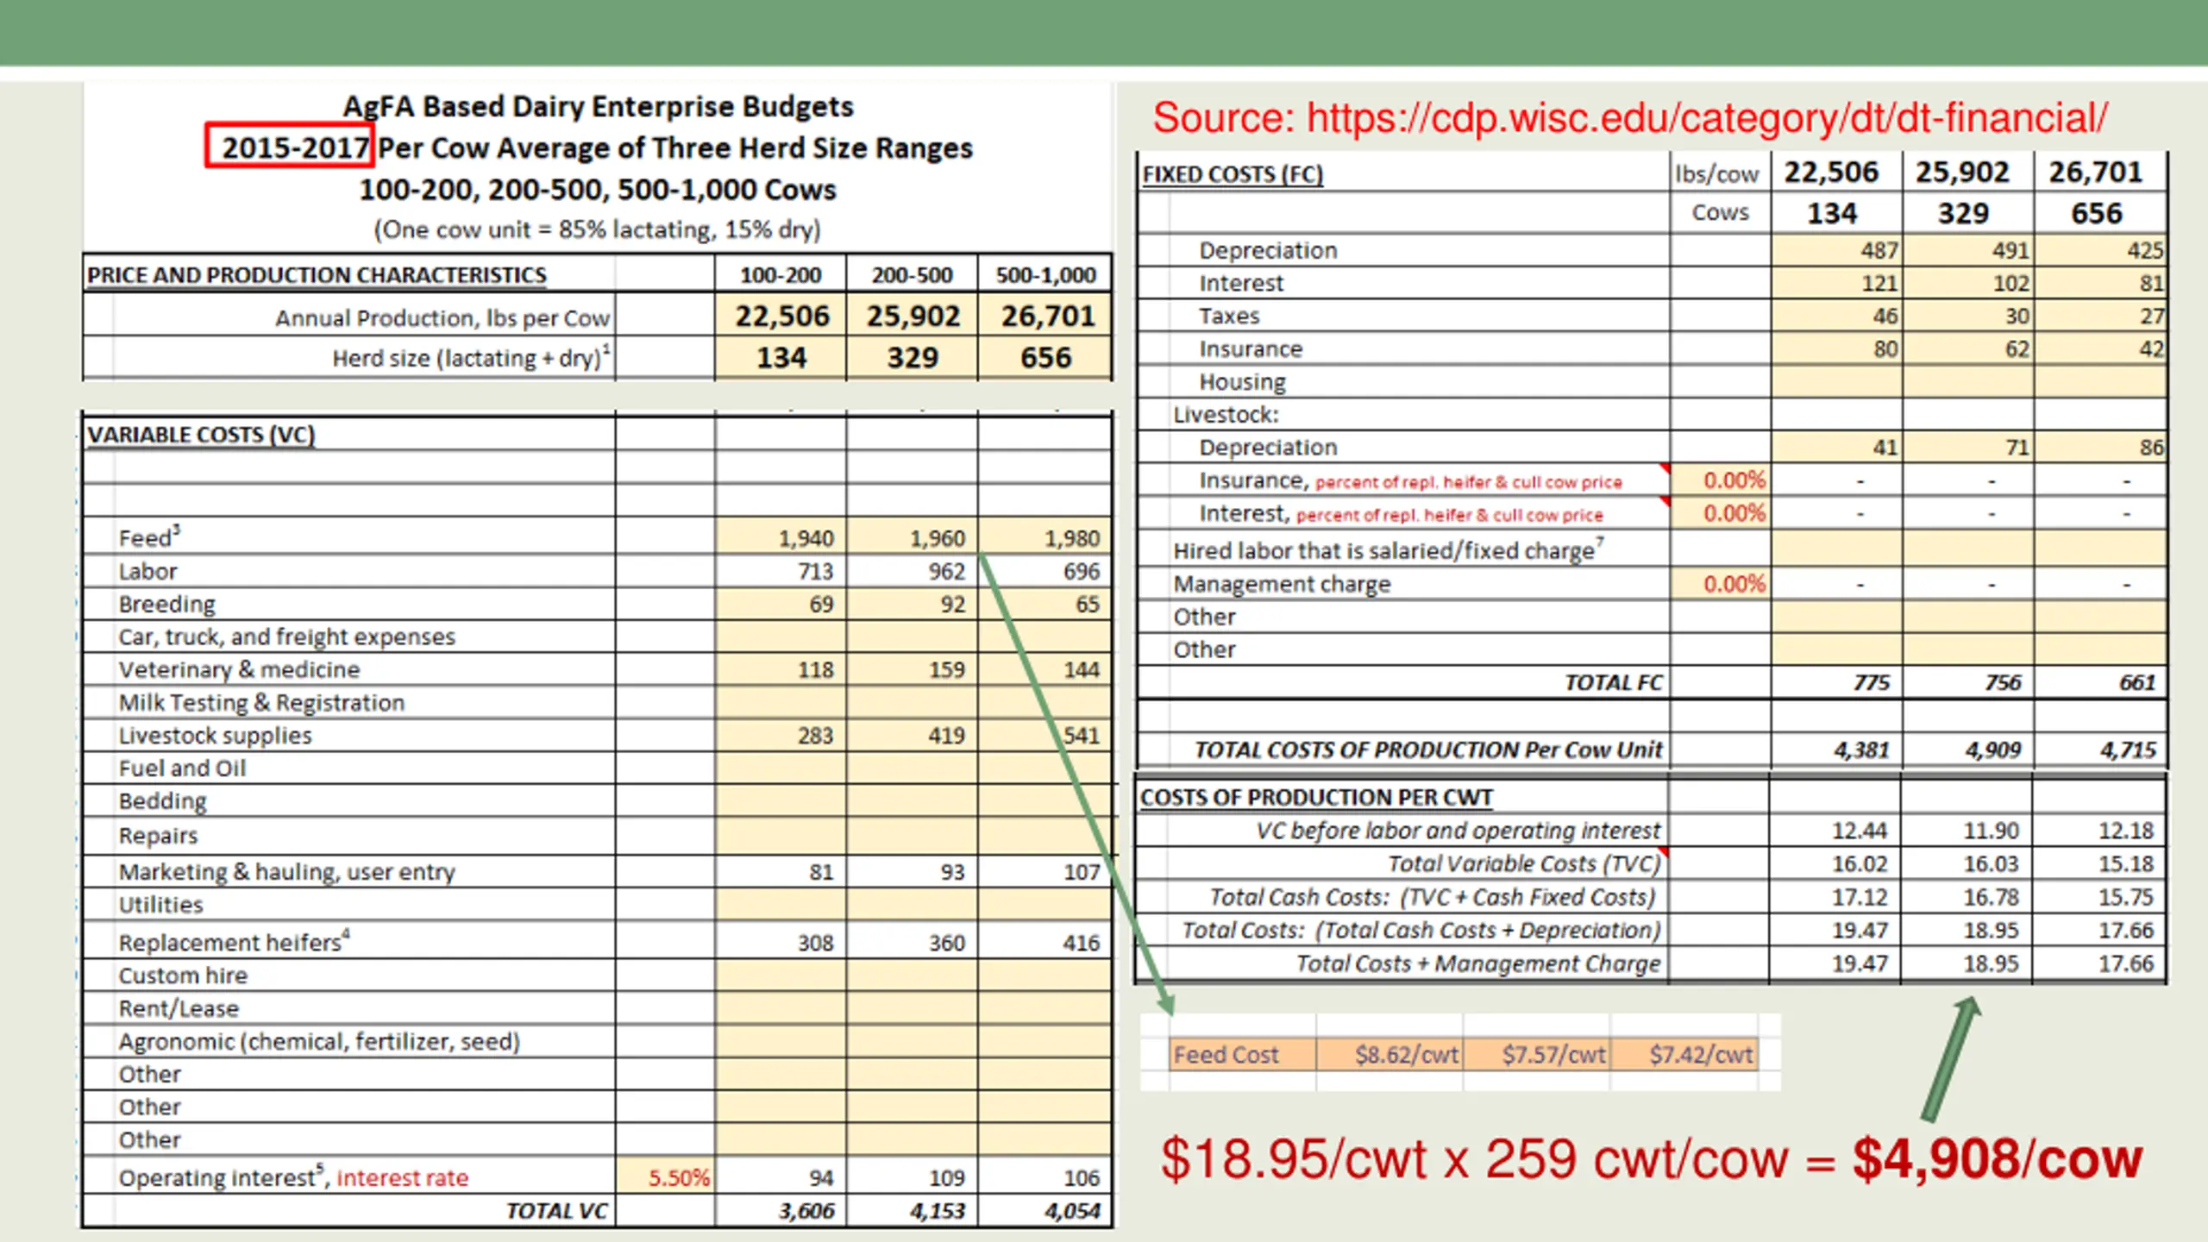This screenshot has width=2208, height=1242.
Task: Select the Taxes value 46
Action: [1885, 316]
